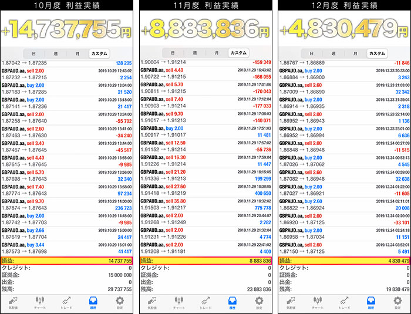Tap the buy 2.00 trade with profit 11 481
Image resolution: width=411 pixels, height=314 pixels.
[206, 131]
